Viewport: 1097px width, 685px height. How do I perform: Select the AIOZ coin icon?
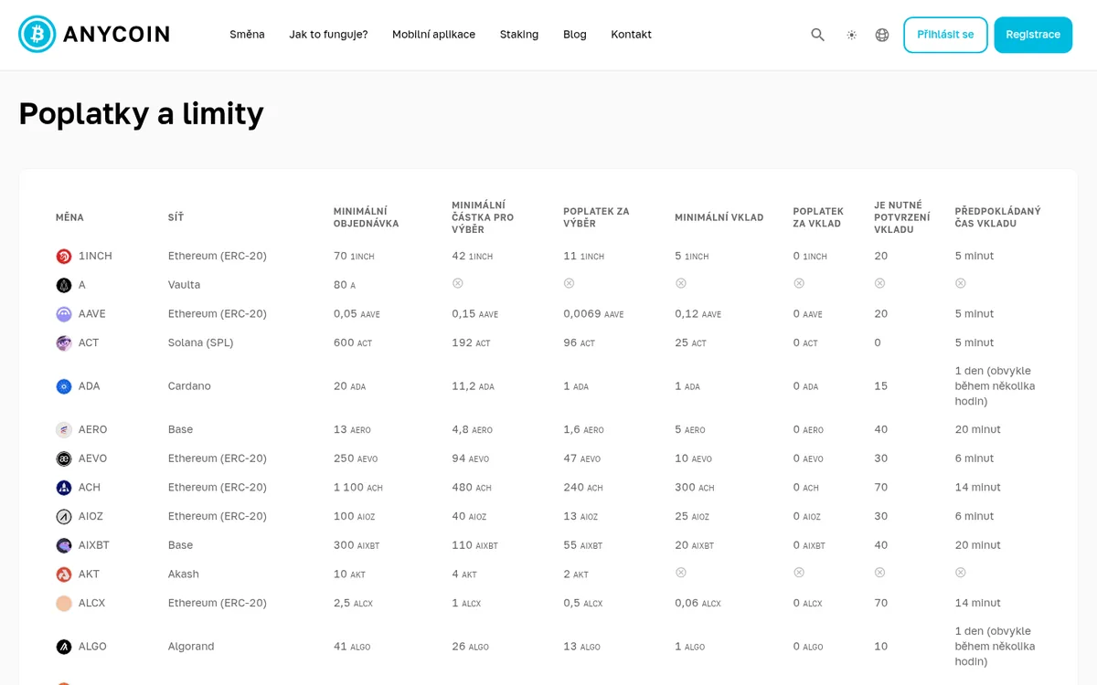64,516
